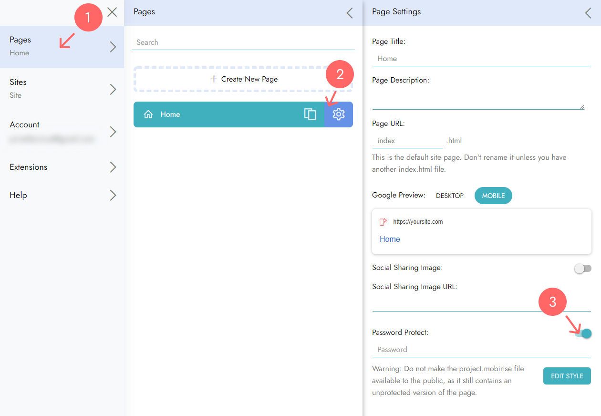Collapse the Pages panel with back arrow

coord(350,13)
